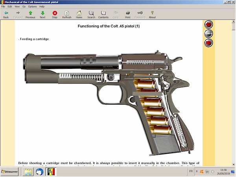
Task: Click the vertical scrollbar thumb
Action: [x=234, y=27]
